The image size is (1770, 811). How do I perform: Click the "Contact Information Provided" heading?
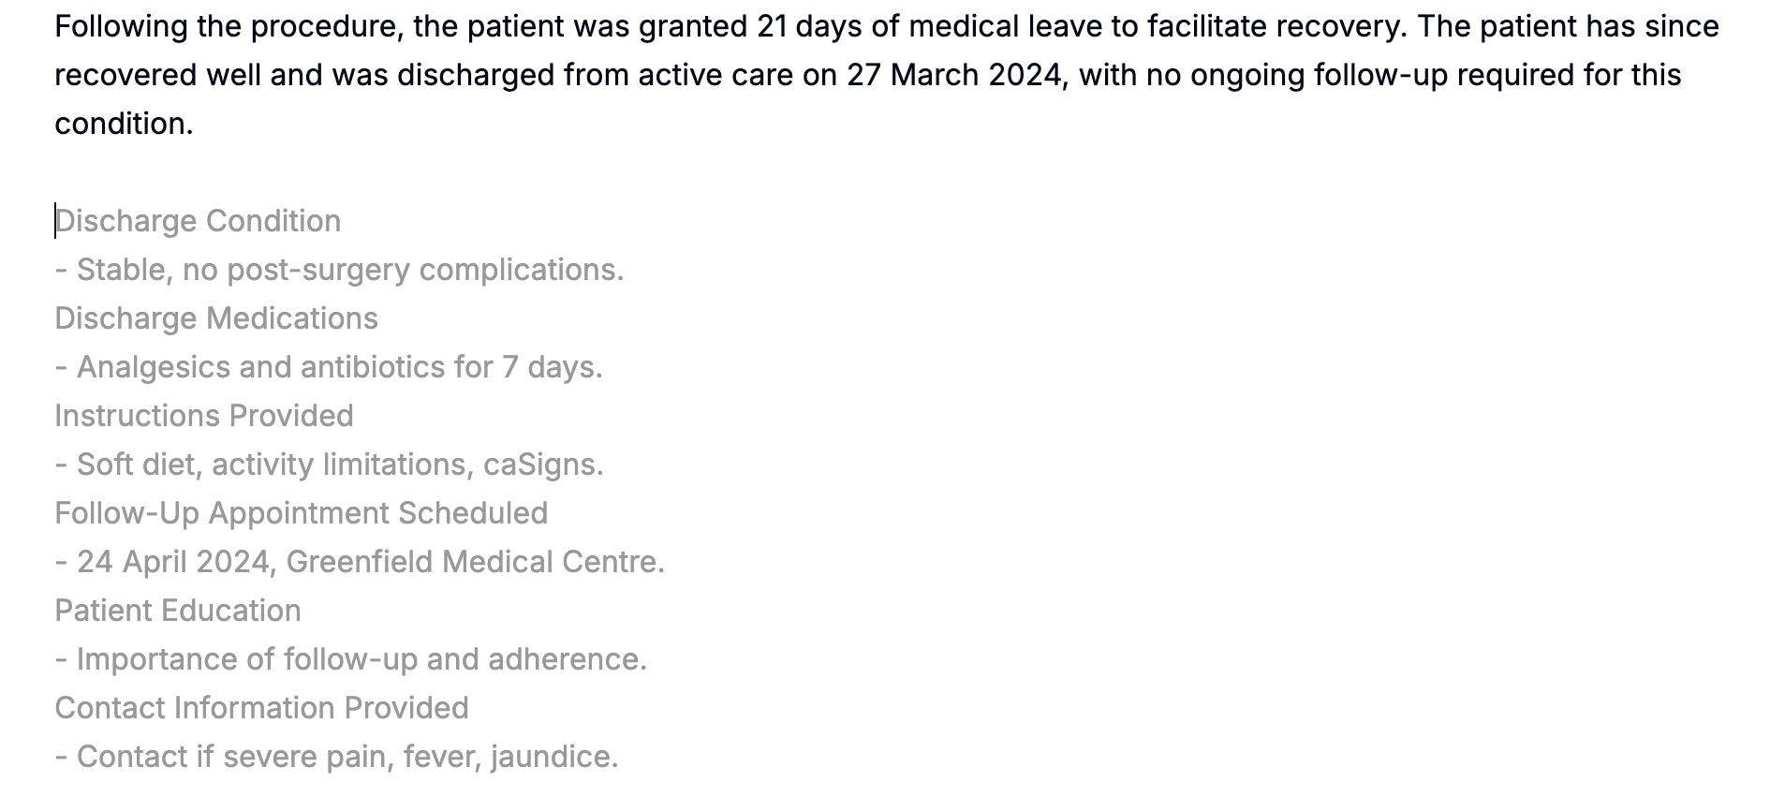click(x=261, y=708)
